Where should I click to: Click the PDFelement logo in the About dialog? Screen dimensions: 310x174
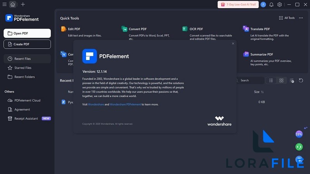coord(90,56)
